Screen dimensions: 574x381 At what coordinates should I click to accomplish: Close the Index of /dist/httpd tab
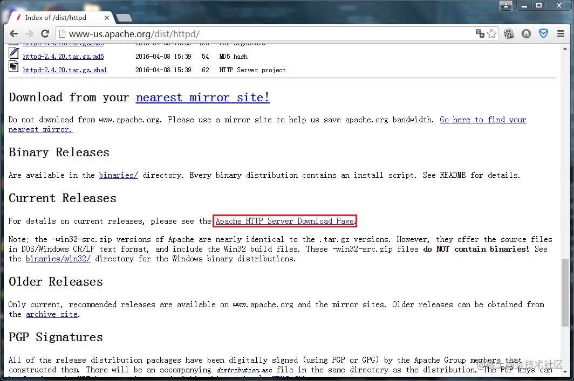tap(106, 18)
